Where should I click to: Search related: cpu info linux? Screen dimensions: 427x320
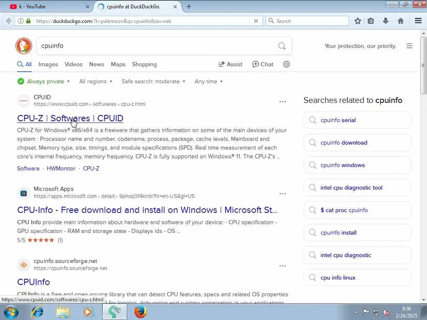(357, 277)
